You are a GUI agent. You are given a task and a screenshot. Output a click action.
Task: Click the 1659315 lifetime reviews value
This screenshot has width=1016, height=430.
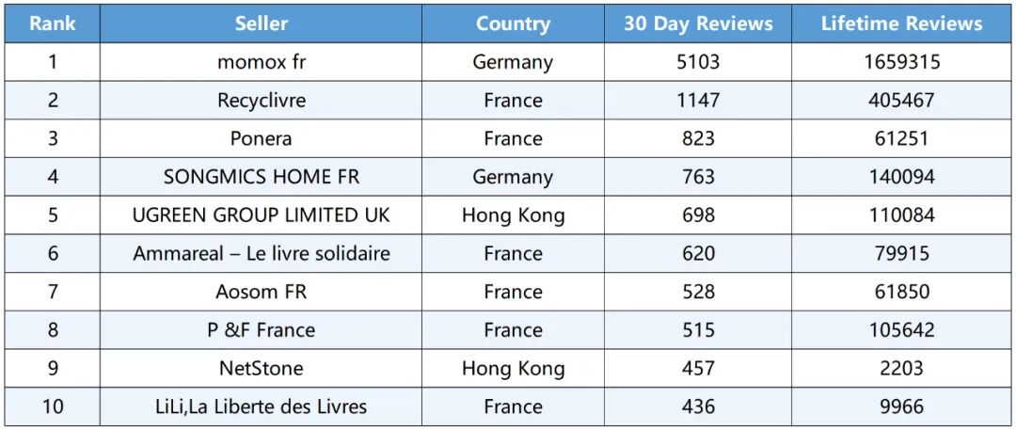coord(901,62)
